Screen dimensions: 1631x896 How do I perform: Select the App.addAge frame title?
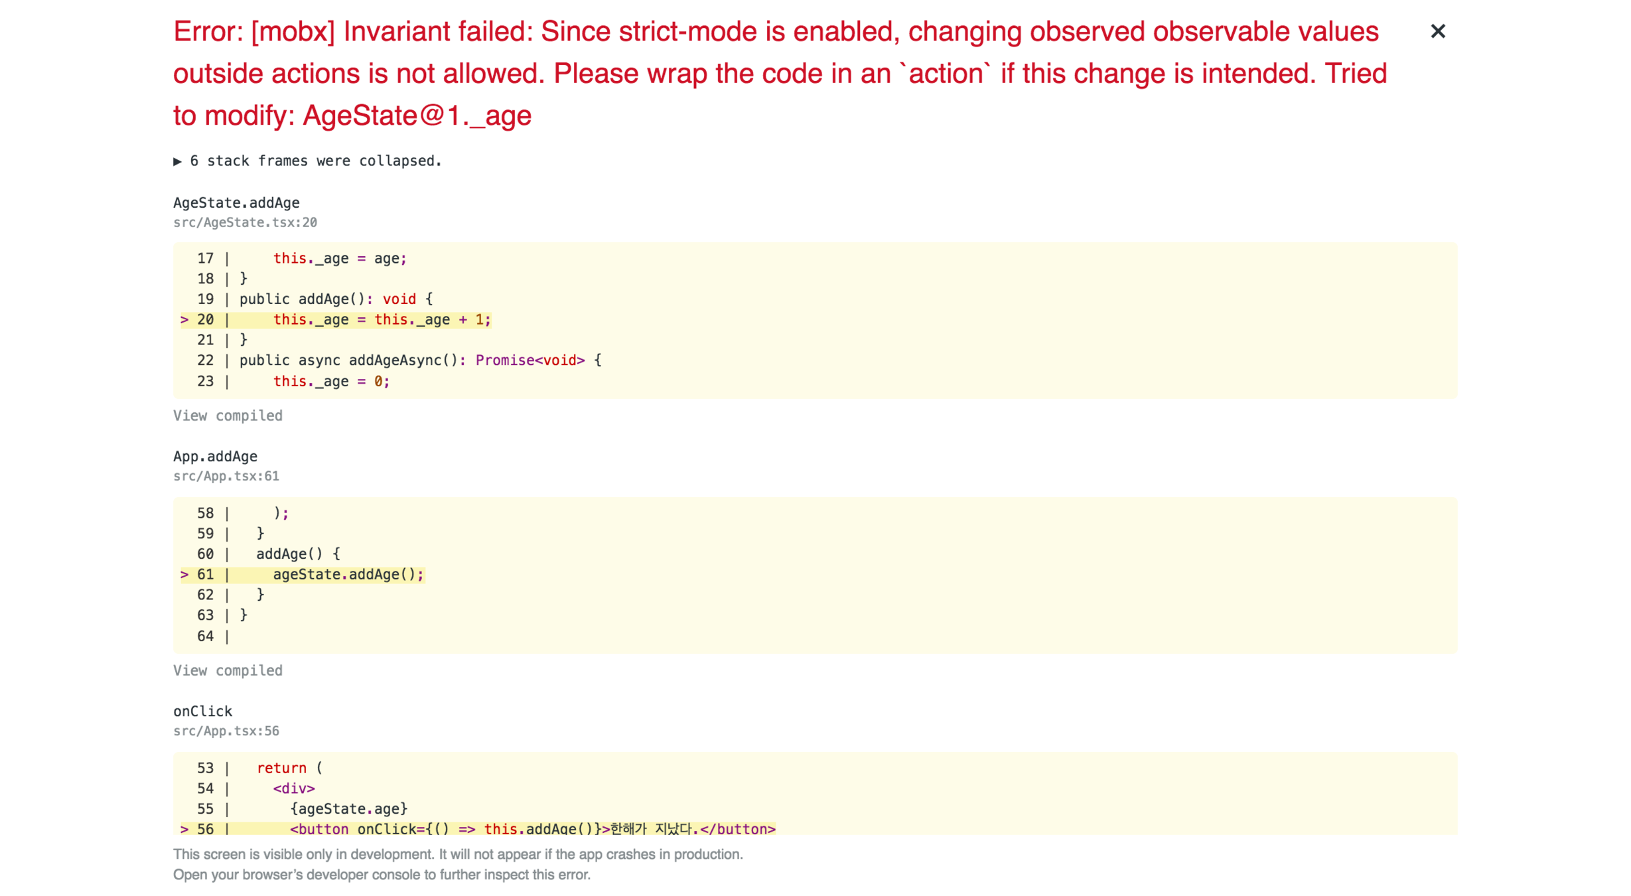[215, 456]
